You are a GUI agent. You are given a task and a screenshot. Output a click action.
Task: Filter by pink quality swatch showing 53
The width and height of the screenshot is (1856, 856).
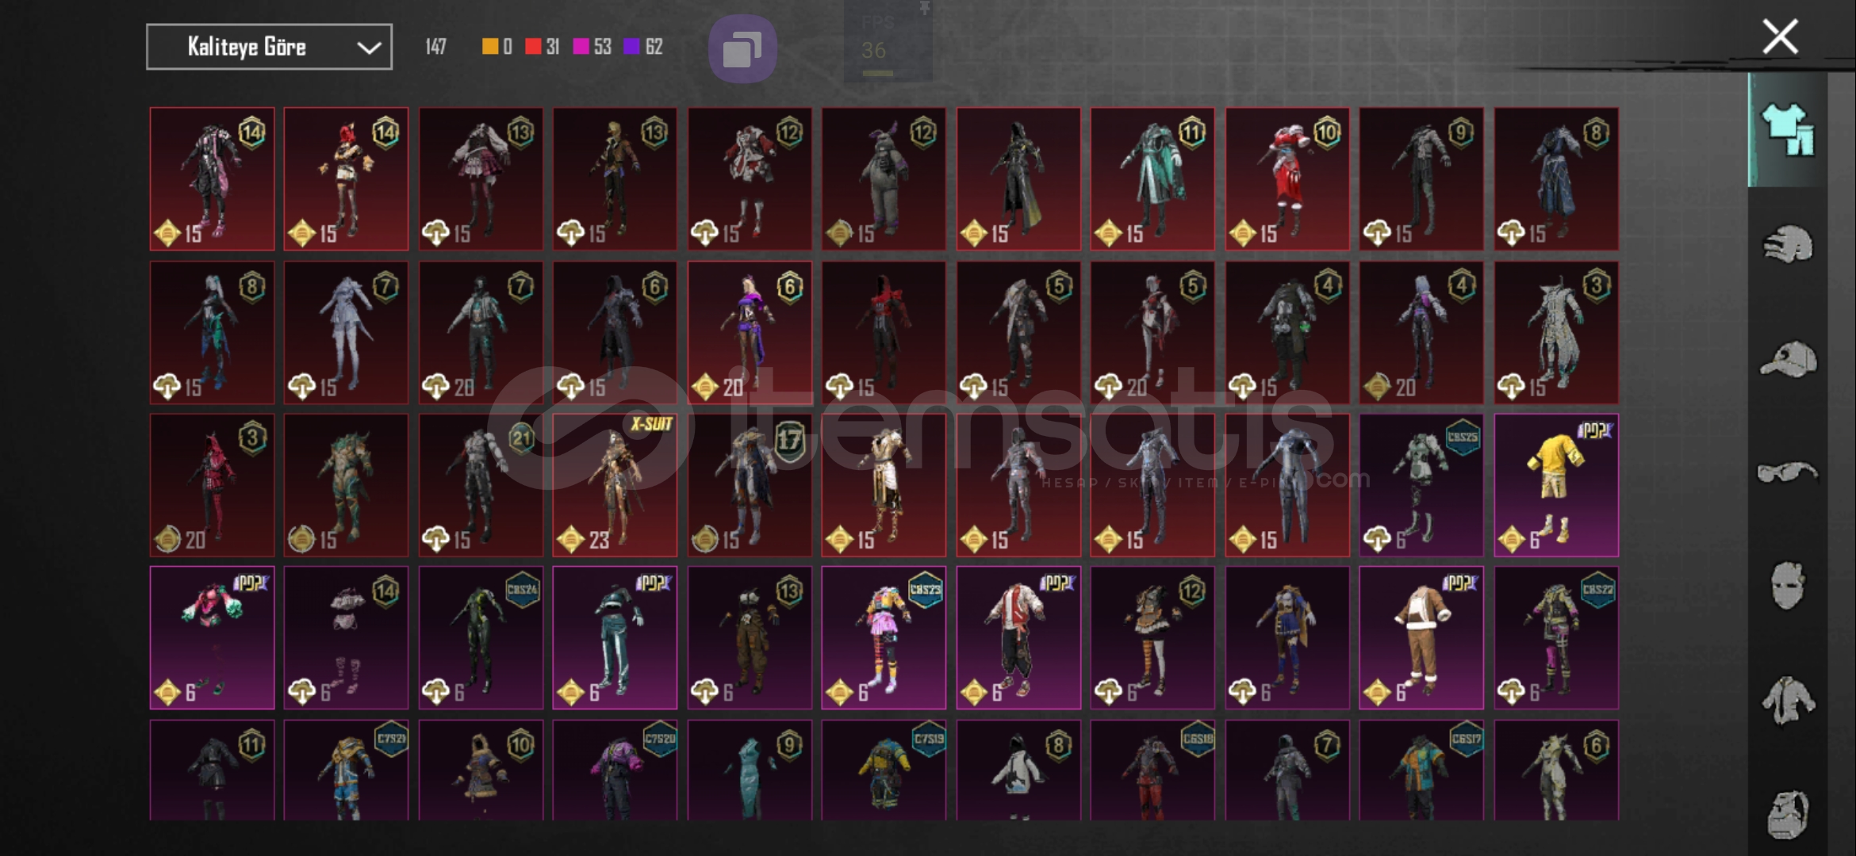point(592,47)
